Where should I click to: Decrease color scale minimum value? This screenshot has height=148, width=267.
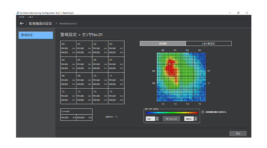(x=157, y=120)
